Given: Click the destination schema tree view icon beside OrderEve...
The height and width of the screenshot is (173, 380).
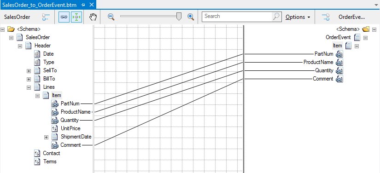Looking at the screenshot, I should (326, 17).
